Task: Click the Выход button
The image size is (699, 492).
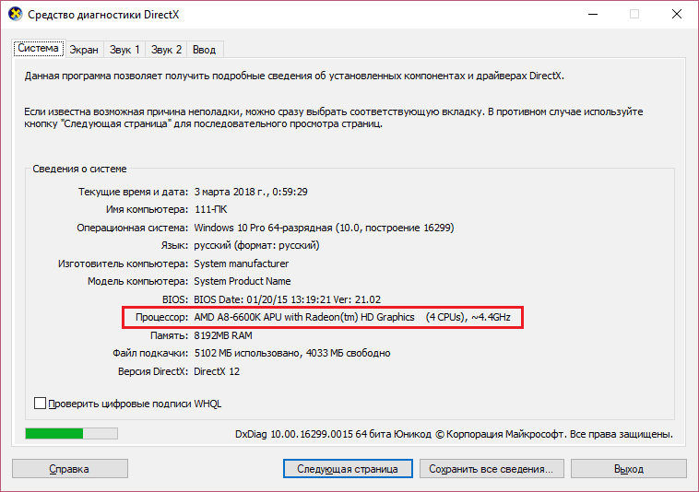Action: click(x=629, y=469)
